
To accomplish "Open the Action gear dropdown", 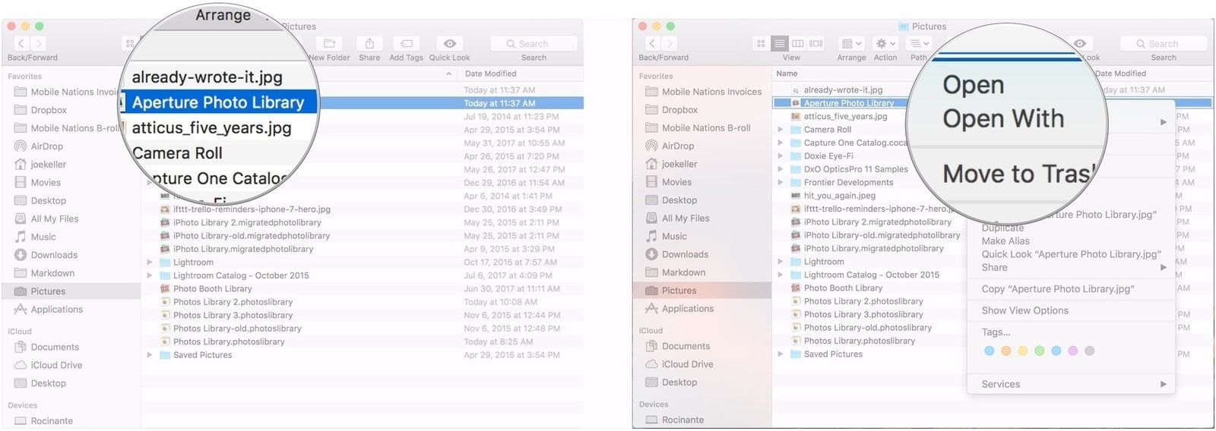I will tap(885, 44).
